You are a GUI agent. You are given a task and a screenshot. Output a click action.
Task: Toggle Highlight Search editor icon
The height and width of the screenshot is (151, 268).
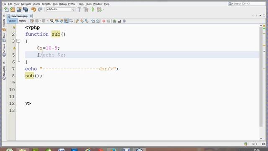66,21
